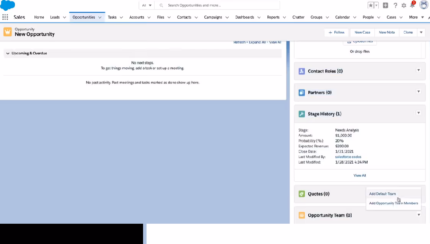The image size is (430, 244).
Task: Open the Help question mark icon
Action: point(395,5)
